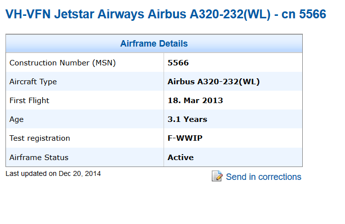Click the F-WWIP registration value
This screenshot has height=224, width=345.
tap(185, 138)
